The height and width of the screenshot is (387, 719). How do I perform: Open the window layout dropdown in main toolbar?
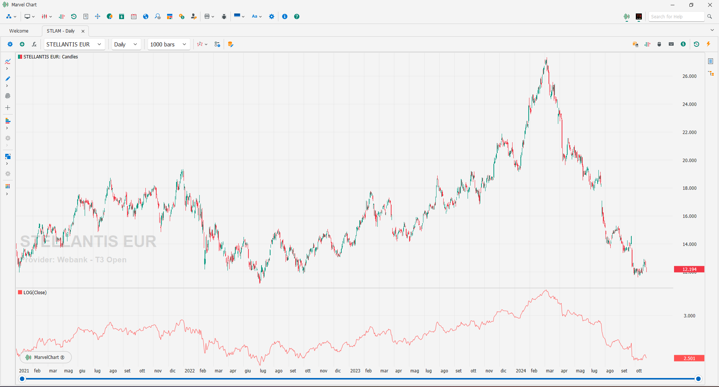pyautogui.click(x=209, y=16)
